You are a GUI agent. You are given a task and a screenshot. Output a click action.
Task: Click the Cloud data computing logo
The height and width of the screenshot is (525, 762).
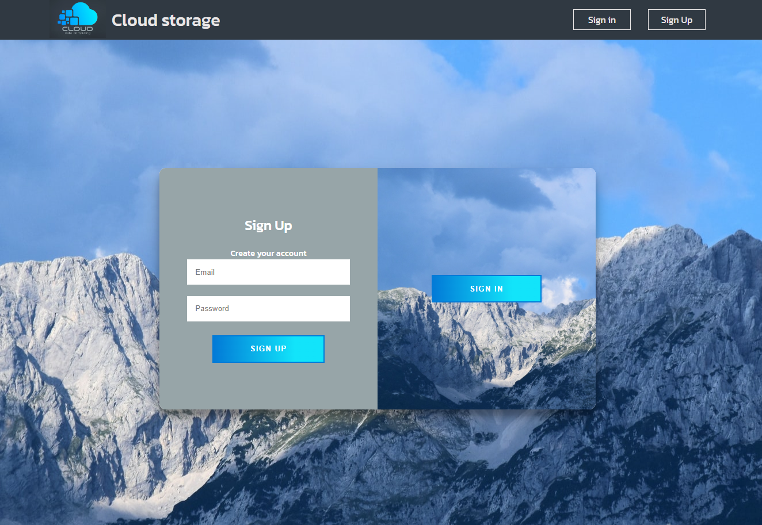point(77,19)
